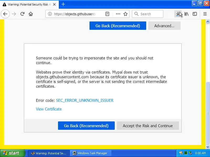This screenshot has width=210, height=157.
Task: Click 'Someone could be trying to impersonate' text
Action: click(x=94, y=60)
